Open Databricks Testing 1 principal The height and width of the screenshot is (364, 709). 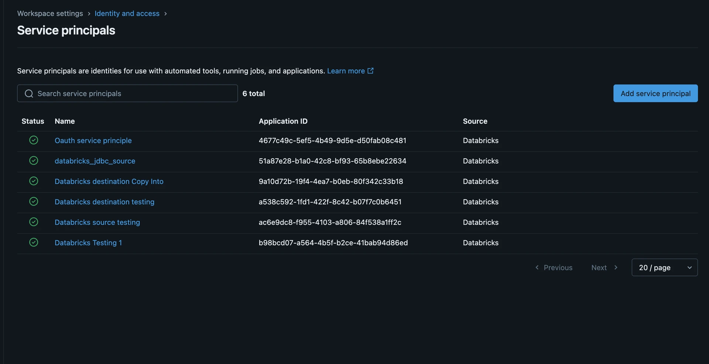tap(88, 243)
